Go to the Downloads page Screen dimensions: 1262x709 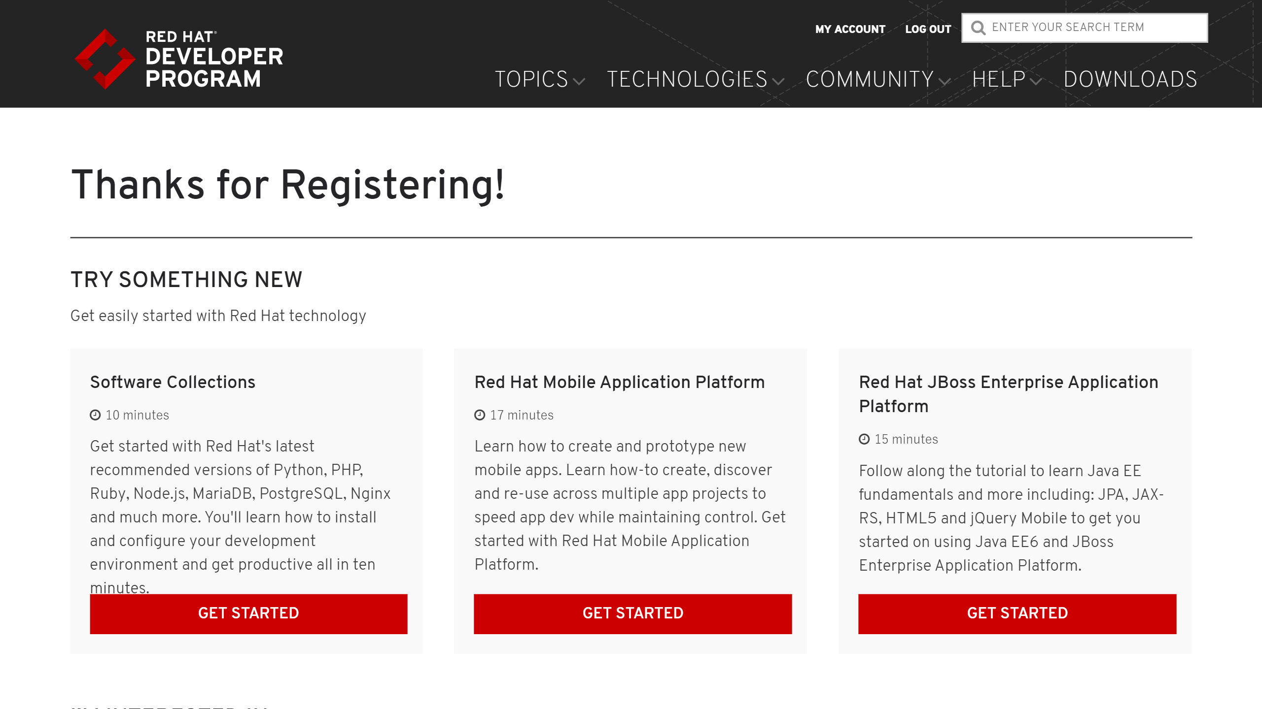(1130, 79)
